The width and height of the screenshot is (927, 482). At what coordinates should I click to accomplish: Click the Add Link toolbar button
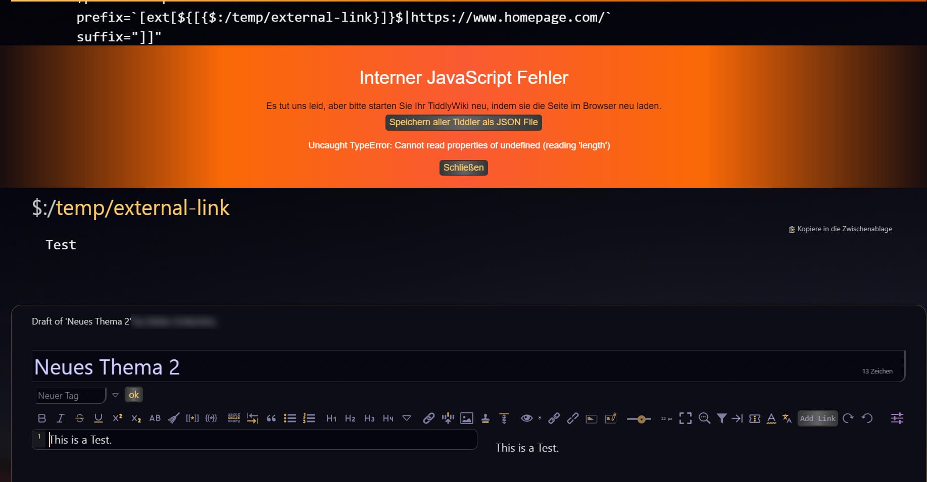(817, 418)
